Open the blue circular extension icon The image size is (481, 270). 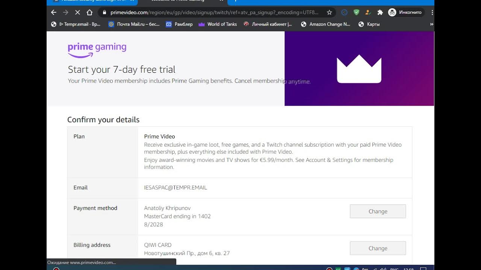344,12
